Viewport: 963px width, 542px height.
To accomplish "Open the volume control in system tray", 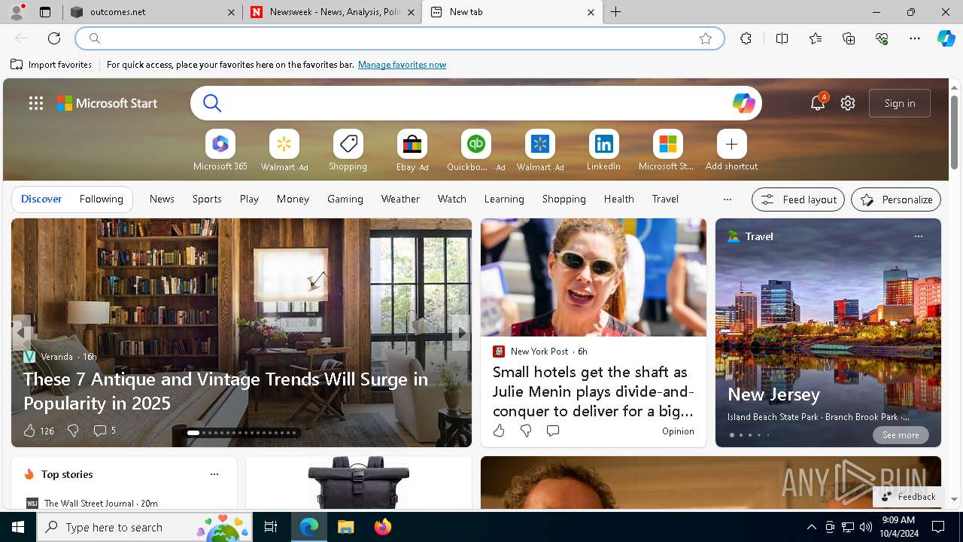I will (865, 527).
